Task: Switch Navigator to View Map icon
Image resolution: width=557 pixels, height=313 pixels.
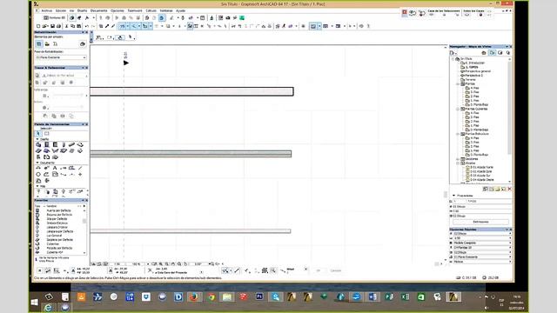Action: pyautogui.click(x=492, y=53)
